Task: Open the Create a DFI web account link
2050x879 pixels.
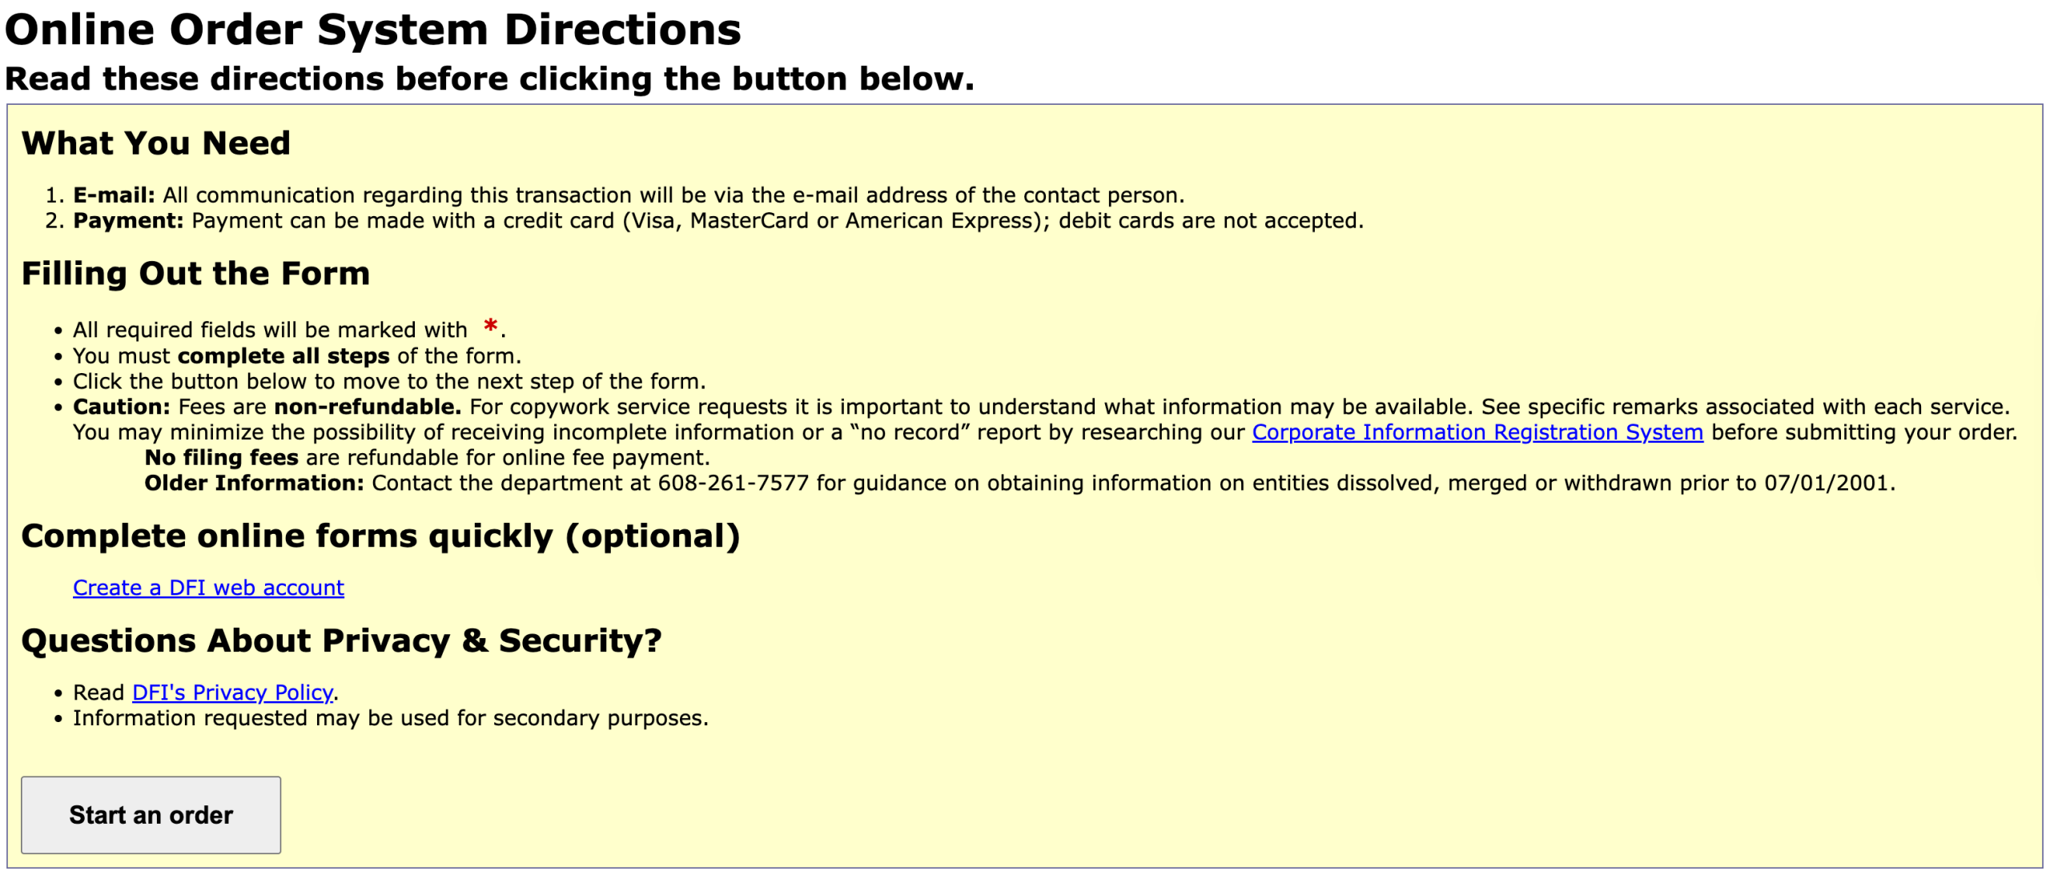Action: (208, 588)
